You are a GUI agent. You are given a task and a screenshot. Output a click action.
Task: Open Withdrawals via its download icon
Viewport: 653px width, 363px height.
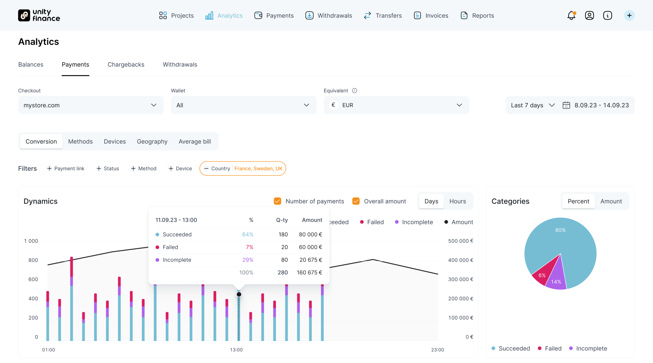pos(309,15)
